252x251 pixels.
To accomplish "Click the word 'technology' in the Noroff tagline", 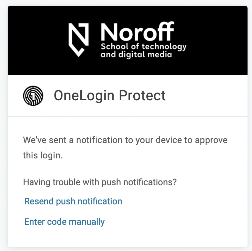I will point(164,47).
